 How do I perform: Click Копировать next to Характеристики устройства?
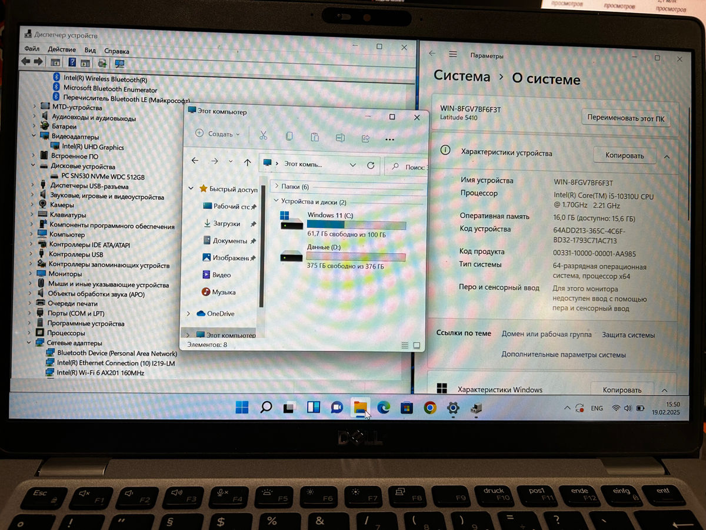pos(625,155)
